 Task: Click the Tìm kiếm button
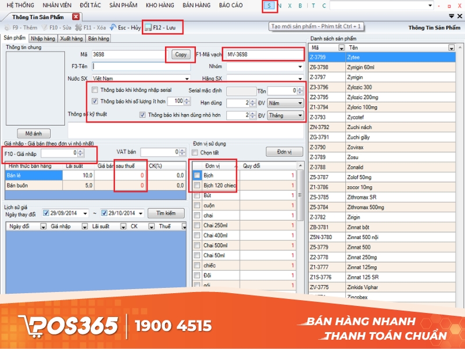click(x=166, y=213)
